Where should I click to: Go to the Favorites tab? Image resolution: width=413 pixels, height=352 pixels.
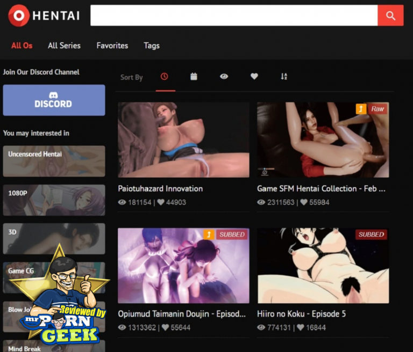[x=112, y=46]
